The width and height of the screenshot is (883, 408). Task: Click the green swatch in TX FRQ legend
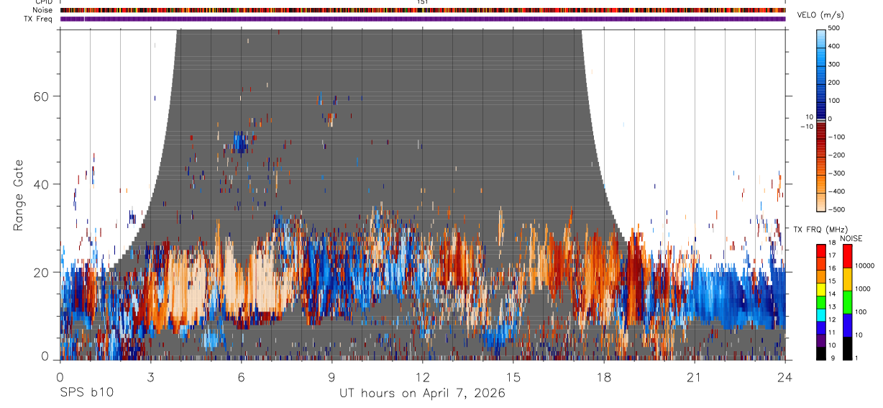pyautogui.click(x=821, y=301)
